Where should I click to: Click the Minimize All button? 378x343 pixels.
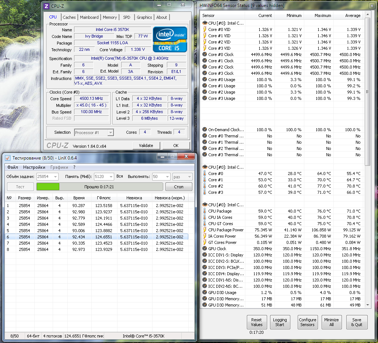click(x=332, y=322)
